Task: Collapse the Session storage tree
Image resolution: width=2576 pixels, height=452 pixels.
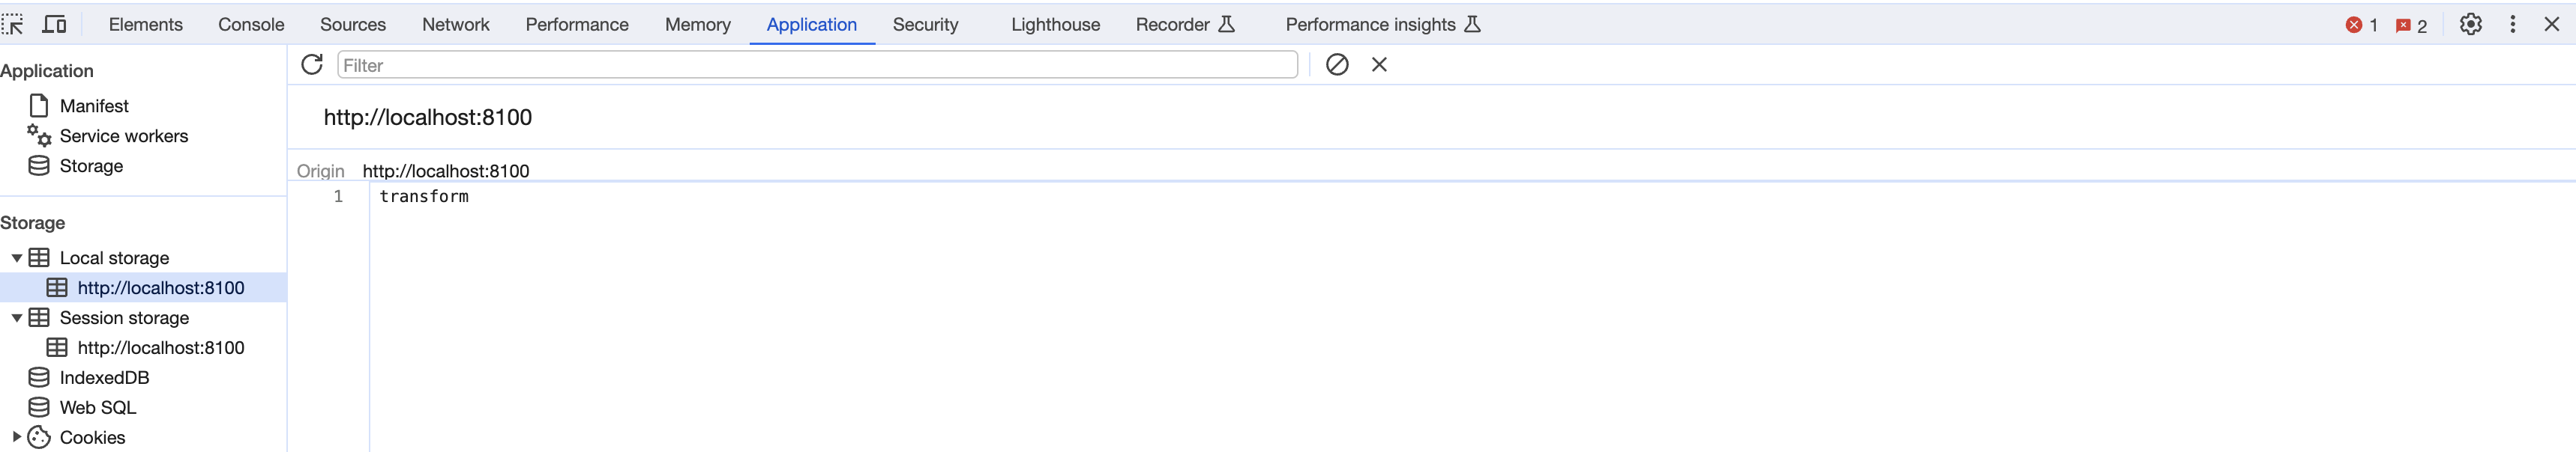Action: tap(17, 317)
